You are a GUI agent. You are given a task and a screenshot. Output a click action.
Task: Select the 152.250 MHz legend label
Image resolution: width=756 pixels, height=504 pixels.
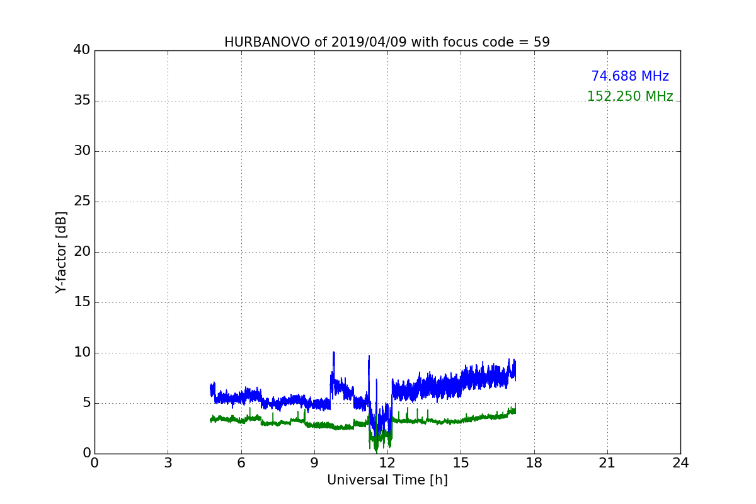tap(630, 96)
